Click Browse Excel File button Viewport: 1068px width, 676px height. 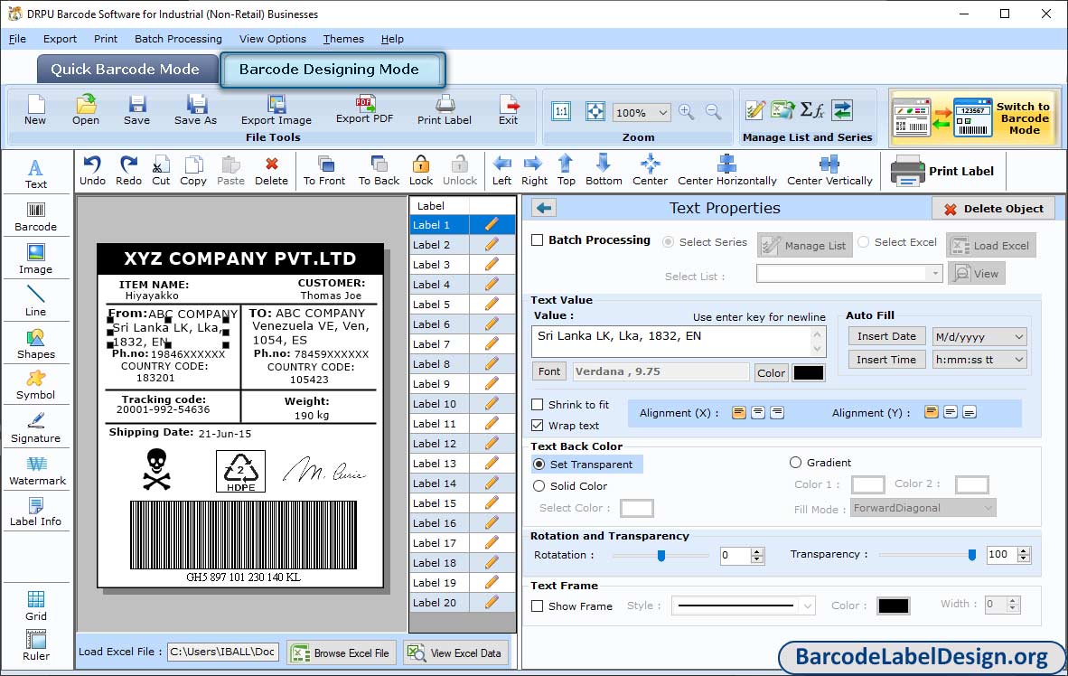(x=341, y=653)
